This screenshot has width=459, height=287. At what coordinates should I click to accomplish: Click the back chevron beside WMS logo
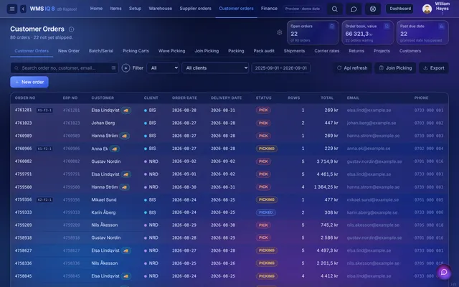pyautogui.click(x=24, y=9)
